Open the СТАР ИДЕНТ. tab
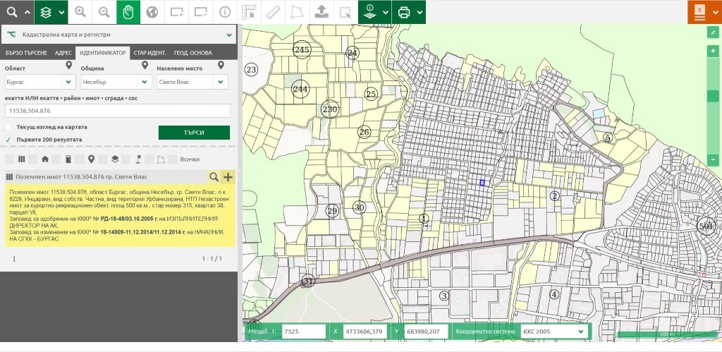The width and height of the screenshot is (722, 352). 150,53
